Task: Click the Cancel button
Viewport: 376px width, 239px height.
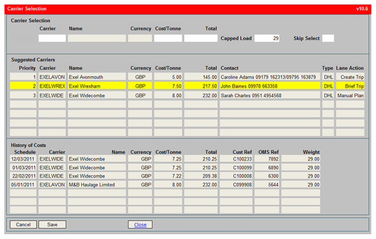Action: [x=23, y=224]
